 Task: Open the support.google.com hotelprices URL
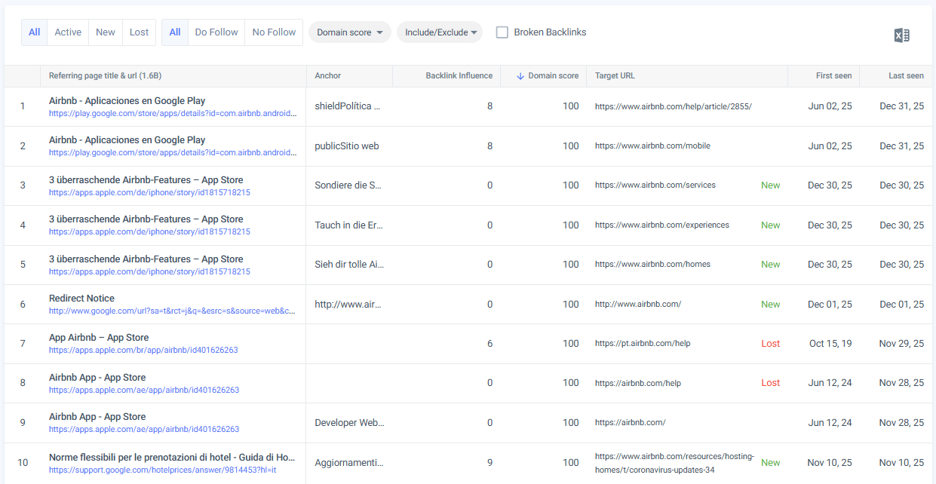(x=163, y=470)
